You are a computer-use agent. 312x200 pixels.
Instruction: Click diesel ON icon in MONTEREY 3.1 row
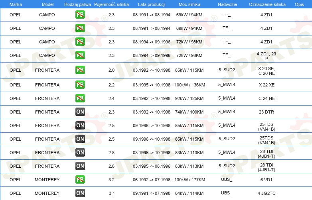pos(80,193)
